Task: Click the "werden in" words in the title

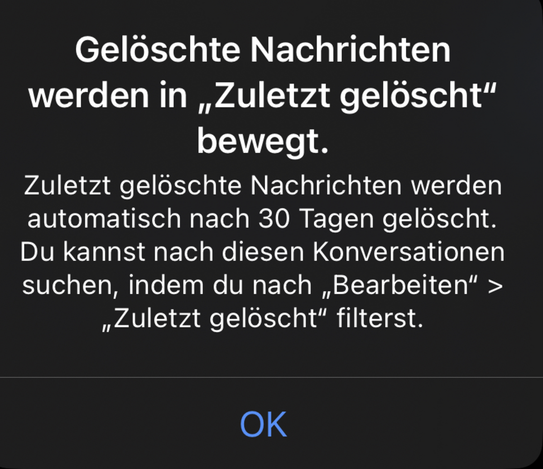Action: (108, 96)
